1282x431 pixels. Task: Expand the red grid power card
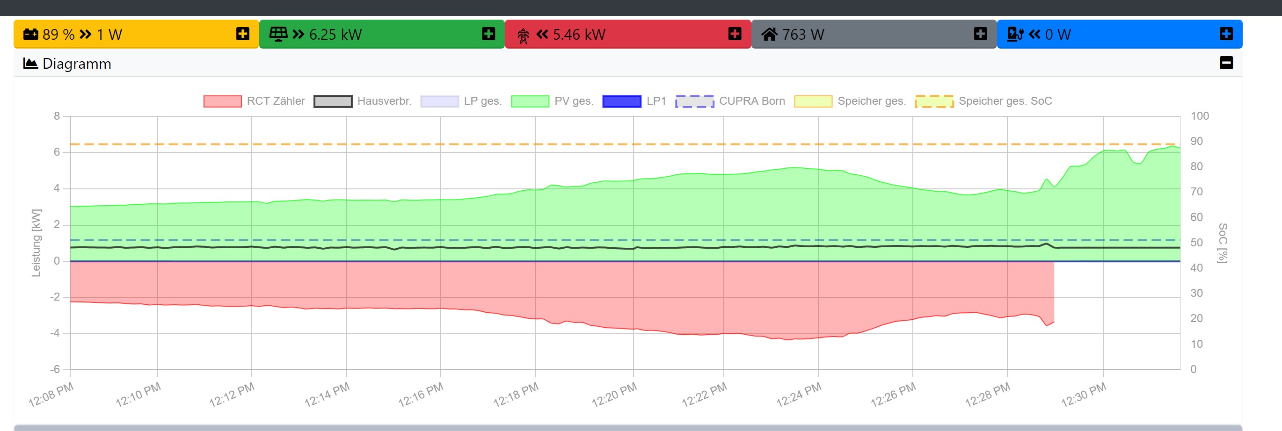click(735, 34)
